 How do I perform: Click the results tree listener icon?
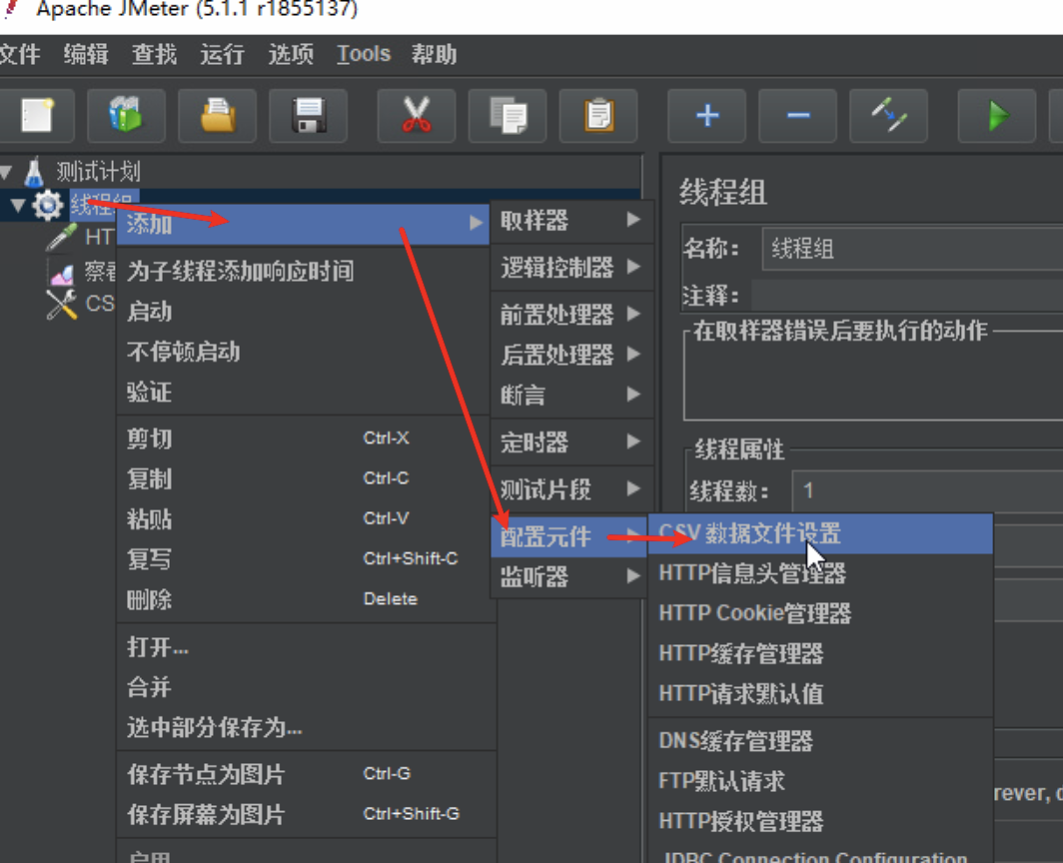62,274
